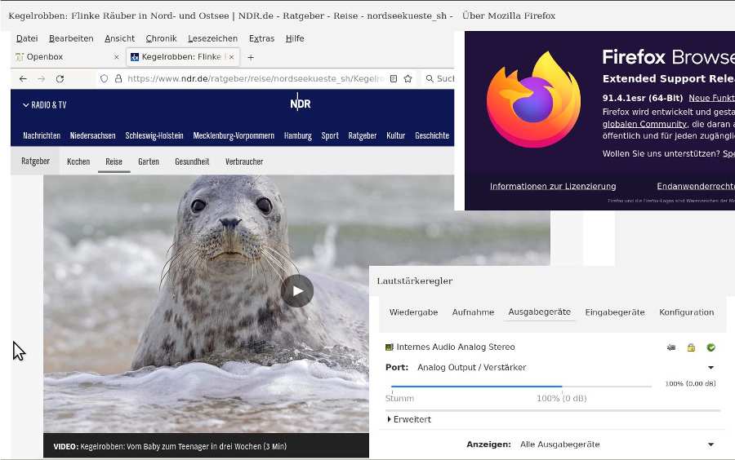735x460 pixels.
Task: Click the padlock site security icon
Action: (x=118, y=79)
